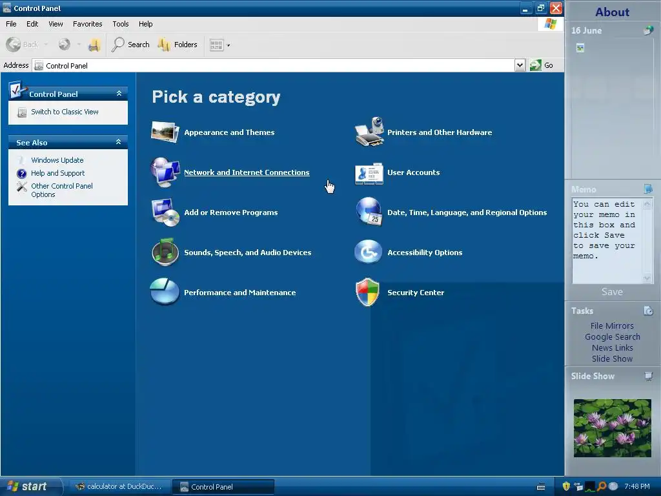Click the Help and Support question-mark icon
The height and width of the screenshot is (496, 661).
click(21, 173)
